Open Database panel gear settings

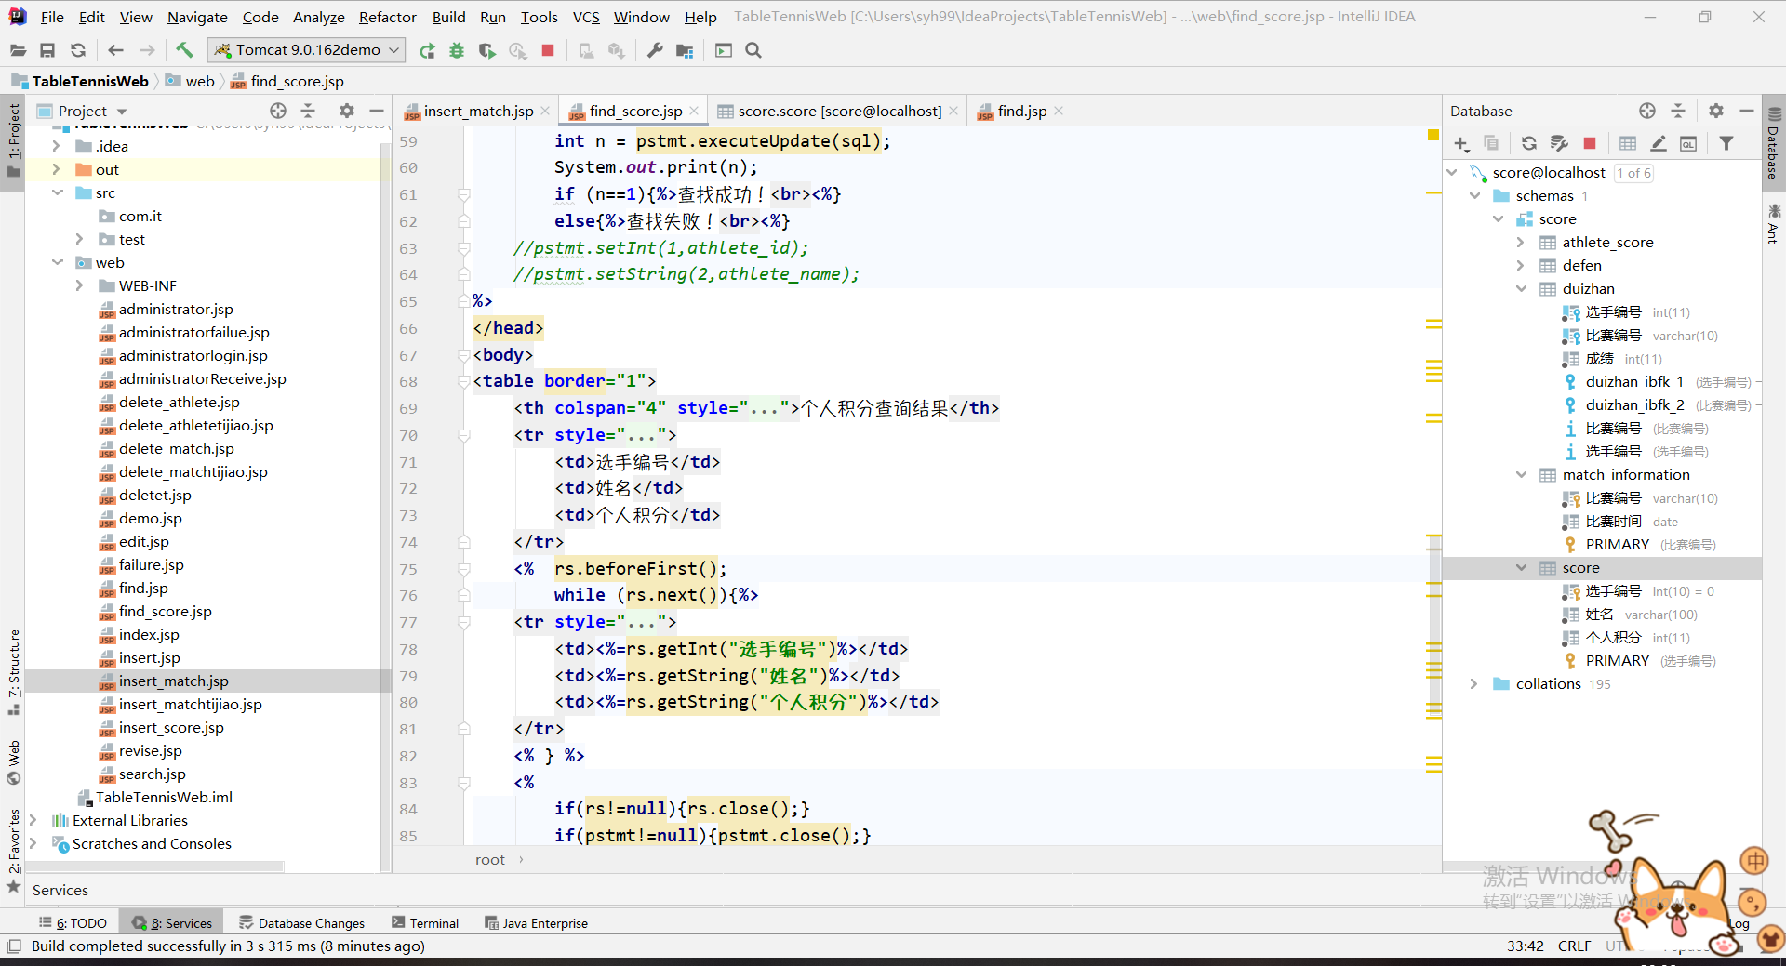click(1716, 111)
